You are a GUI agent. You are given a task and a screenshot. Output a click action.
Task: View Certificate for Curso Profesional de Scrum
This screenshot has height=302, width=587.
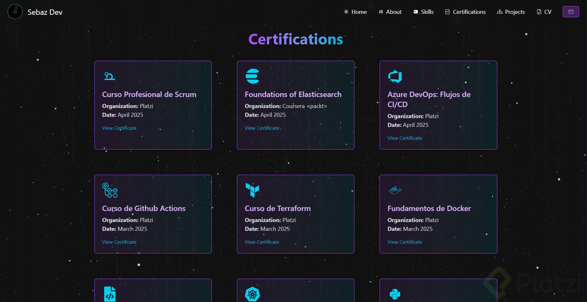click(x=119, y=128)
